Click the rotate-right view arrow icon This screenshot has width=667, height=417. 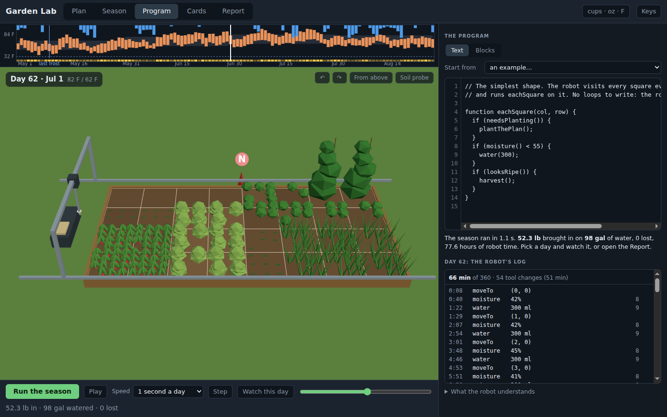click(x=339, y=78)
